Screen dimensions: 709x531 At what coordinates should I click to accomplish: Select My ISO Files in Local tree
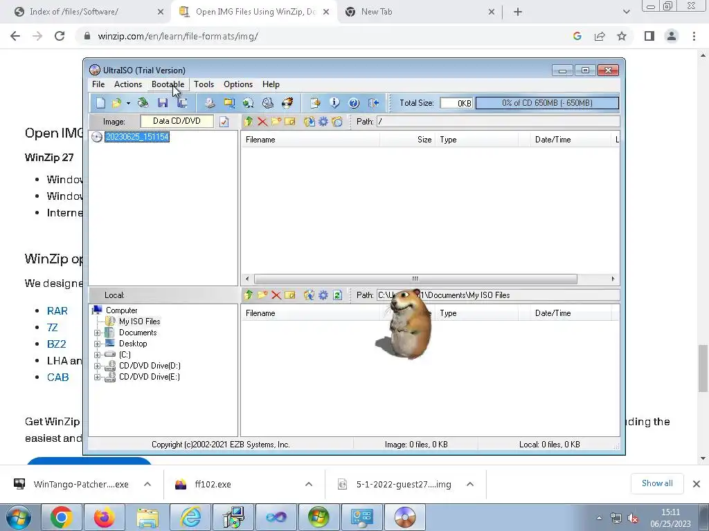tap(139, 322)
